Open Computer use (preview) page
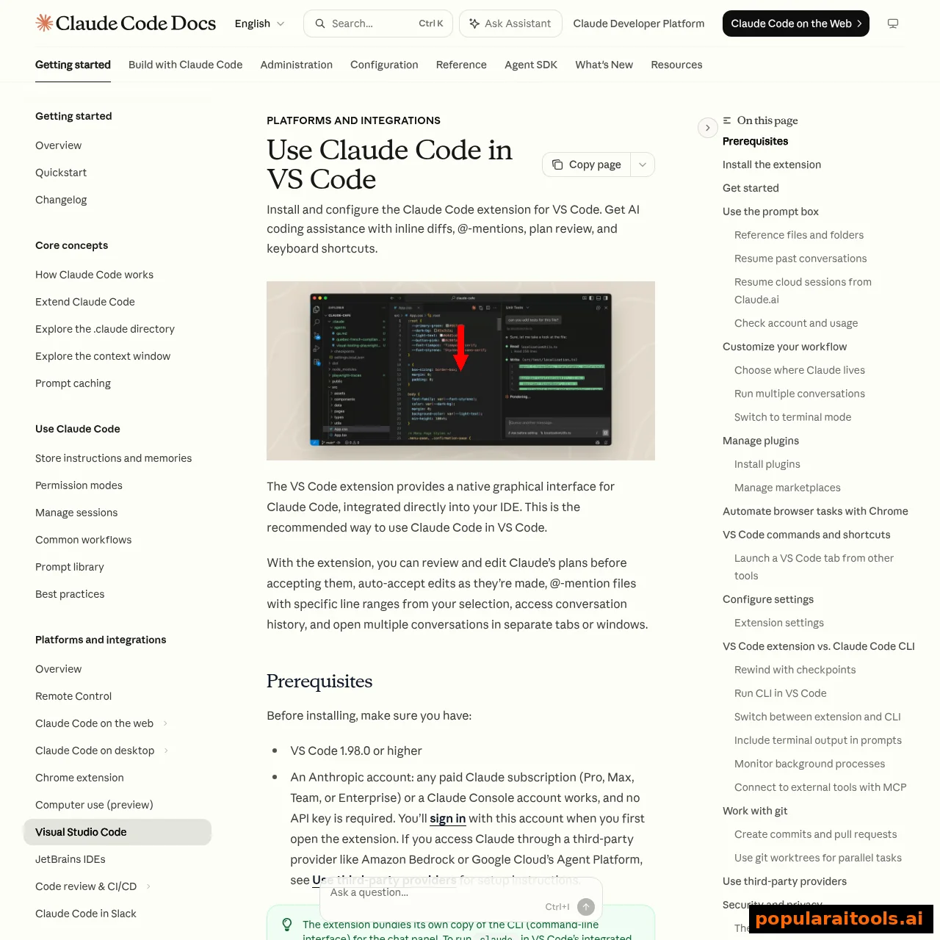Image resolution: width=940 pixels, height=940 pixels. point(94,805)
